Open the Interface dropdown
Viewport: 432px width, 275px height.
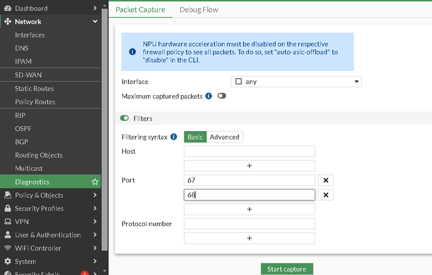click(297, 82)
